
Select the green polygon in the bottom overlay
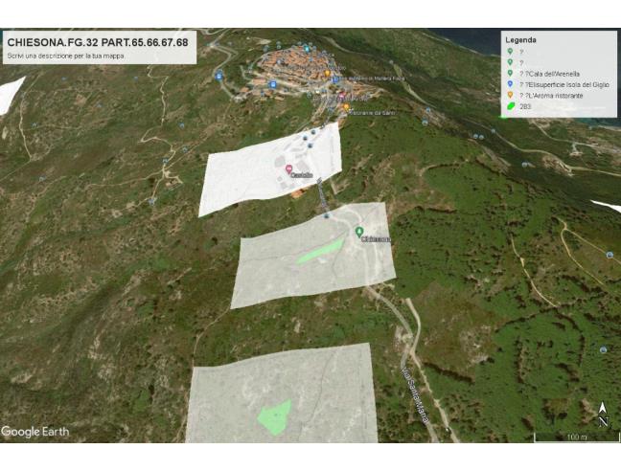pos(275,416)
